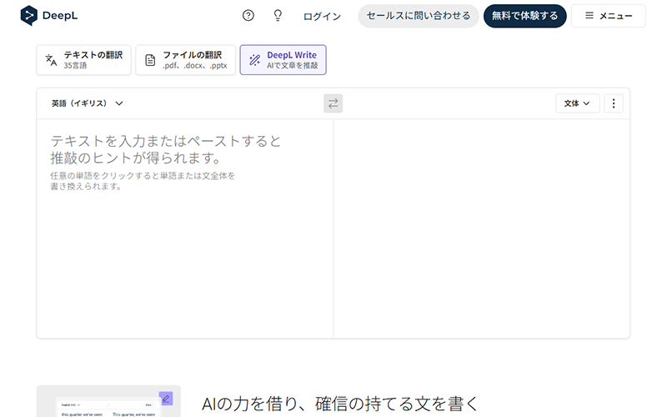The height and width of the screenshot is (417, 667).
Task: Select the DeepL Write tab
Action: [x=283, y=59]
